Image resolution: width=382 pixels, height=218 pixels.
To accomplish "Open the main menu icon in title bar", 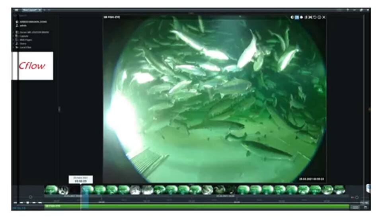I will point(16,10).
